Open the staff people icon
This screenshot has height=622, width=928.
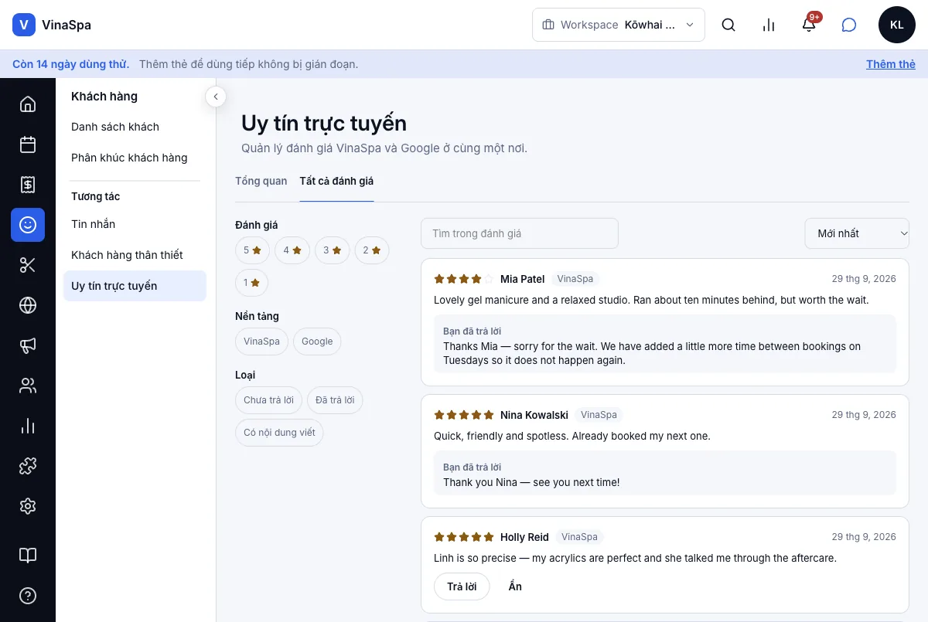click(28, 386)
